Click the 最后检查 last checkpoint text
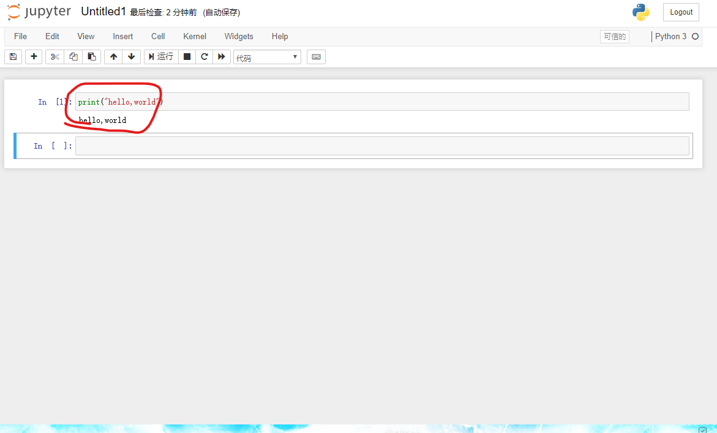 tap(163, 12)
